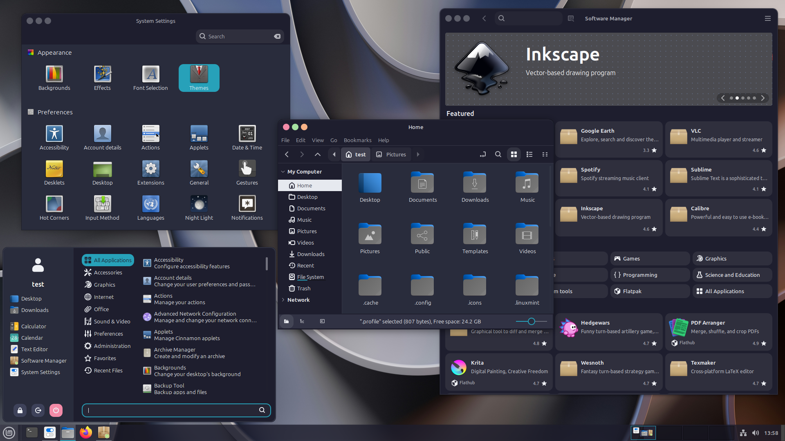Screen dimensions: 785x441
Task: Click the System Settings search field
Action: (x=240, y=36)
